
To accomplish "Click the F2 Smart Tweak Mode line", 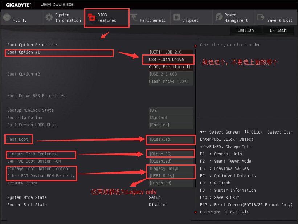I will pos(225,162).
